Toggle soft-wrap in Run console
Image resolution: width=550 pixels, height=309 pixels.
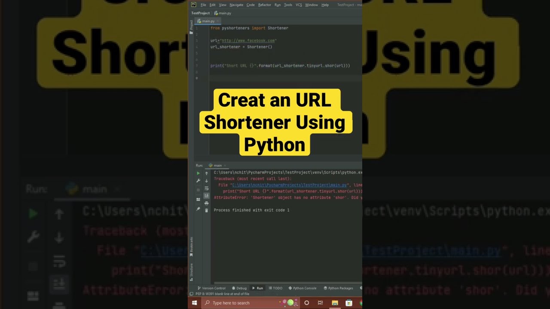click(206, 188)
